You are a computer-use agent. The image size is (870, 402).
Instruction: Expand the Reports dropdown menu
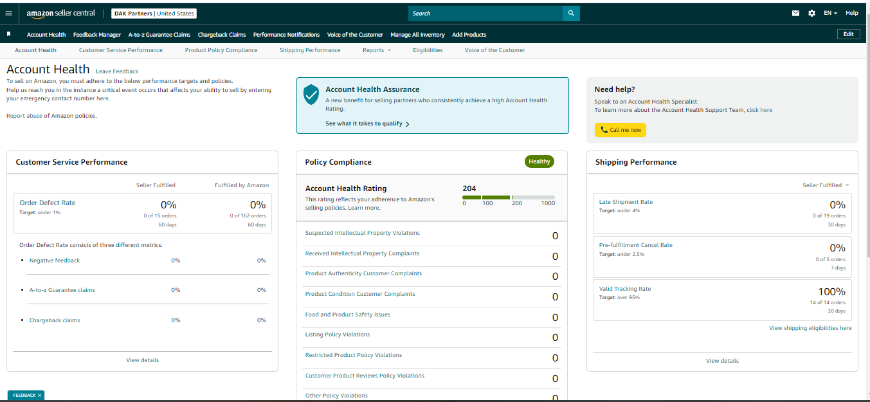pyautogui.click(x=376, y=50)
